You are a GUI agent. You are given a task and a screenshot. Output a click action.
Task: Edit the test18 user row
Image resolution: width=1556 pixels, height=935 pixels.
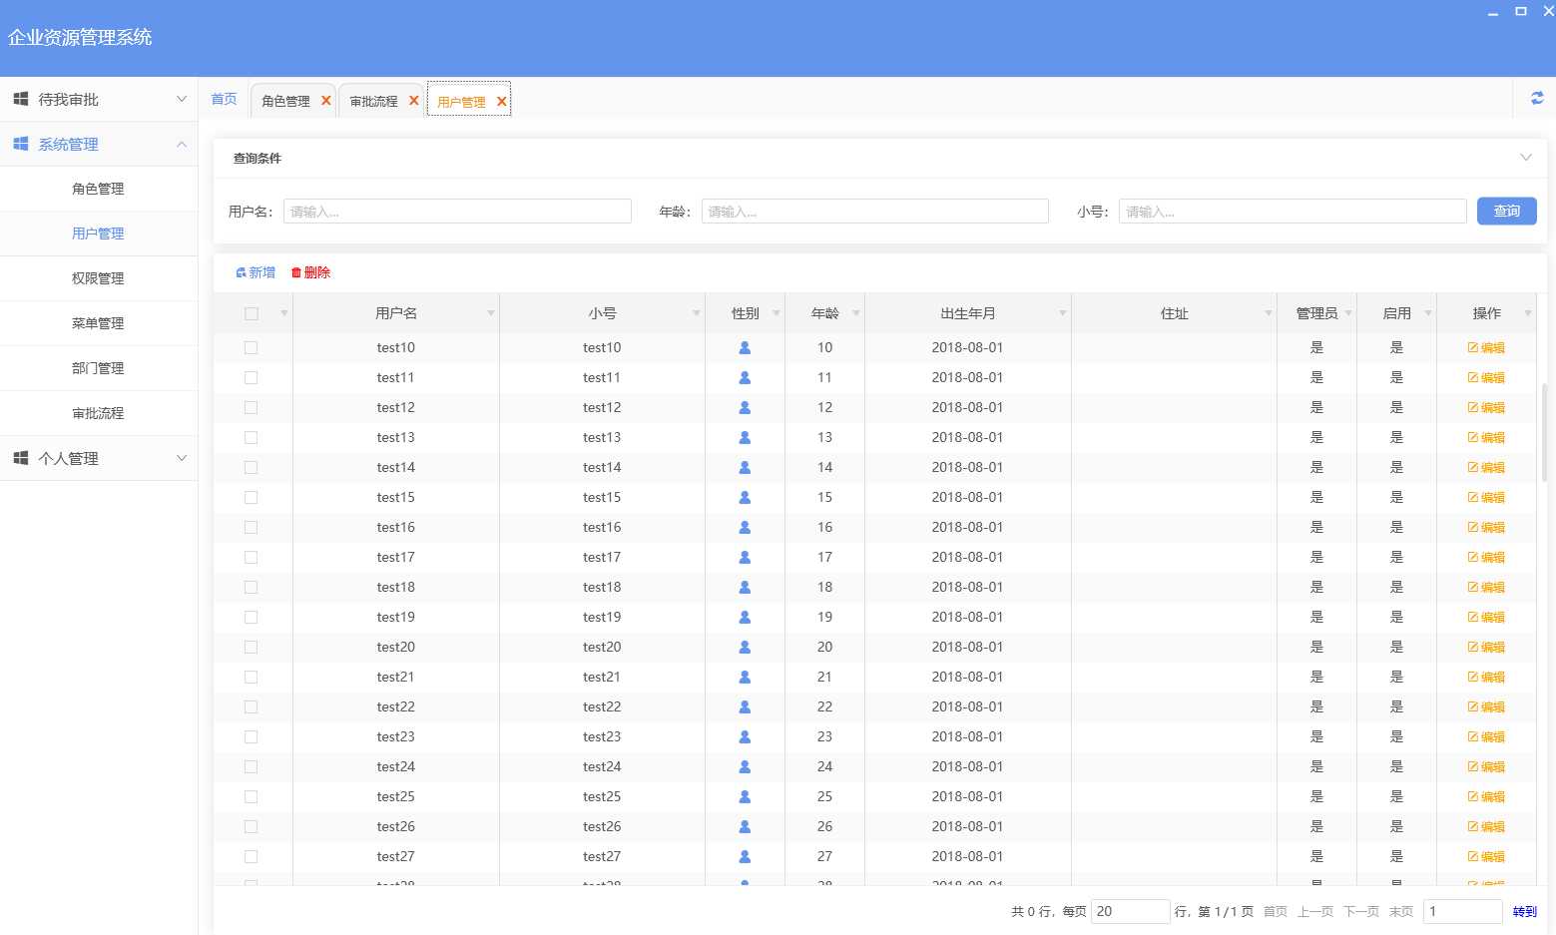coord(1486,588)
